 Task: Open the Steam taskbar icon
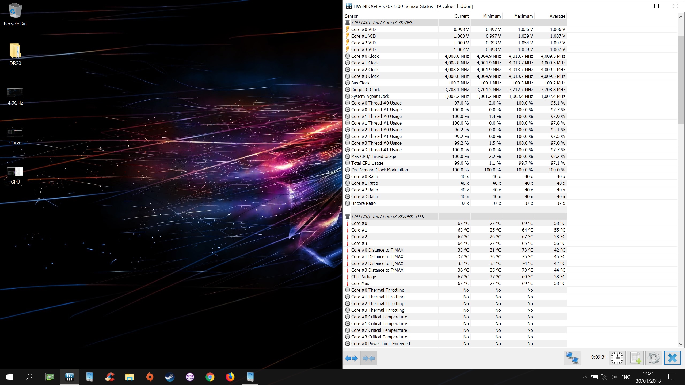[170, 377]
